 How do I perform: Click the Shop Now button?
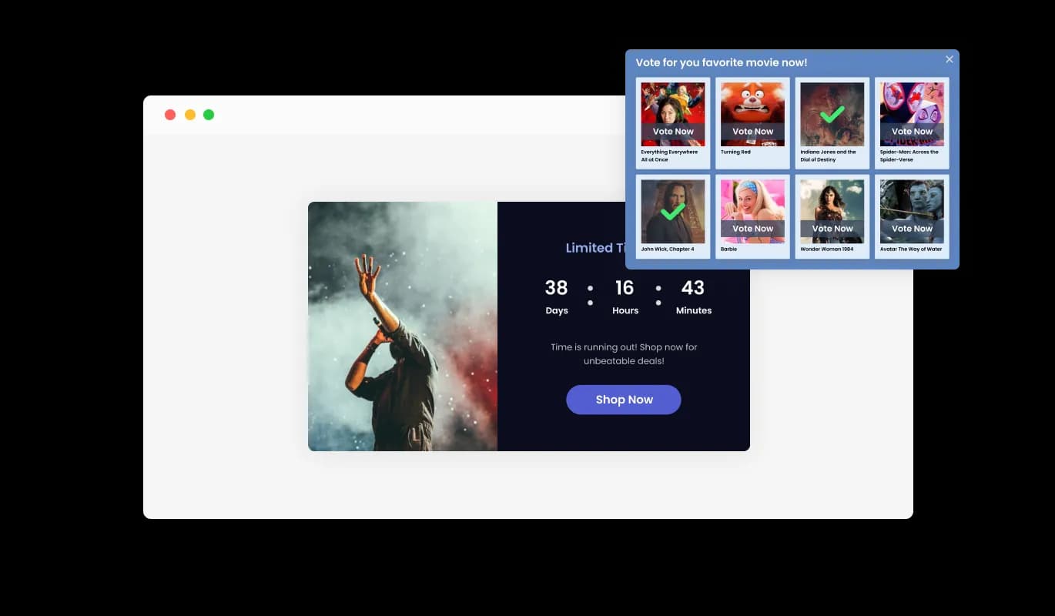pyautogui.click(x=624, y=400)
